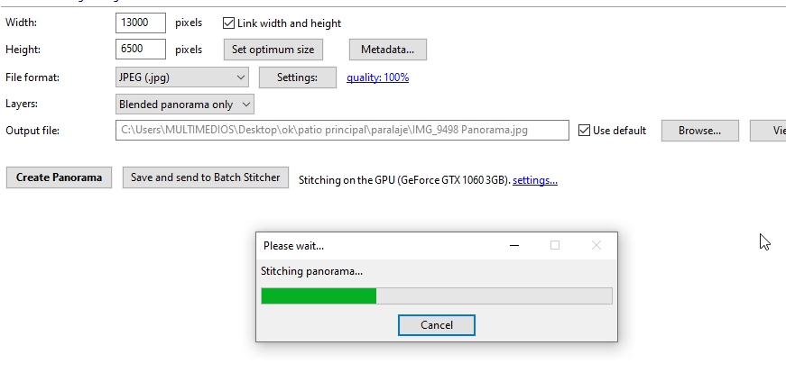786x391 pixels.
Task: Select Save and send to Batch Stitcher
Action: pos(206,177)
